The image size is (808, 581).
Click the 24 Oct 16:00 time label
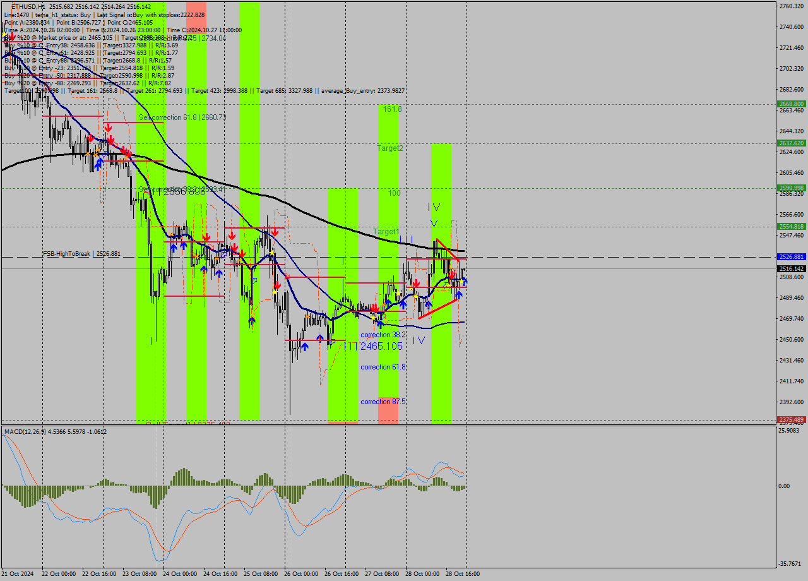[x=220, y=574]
